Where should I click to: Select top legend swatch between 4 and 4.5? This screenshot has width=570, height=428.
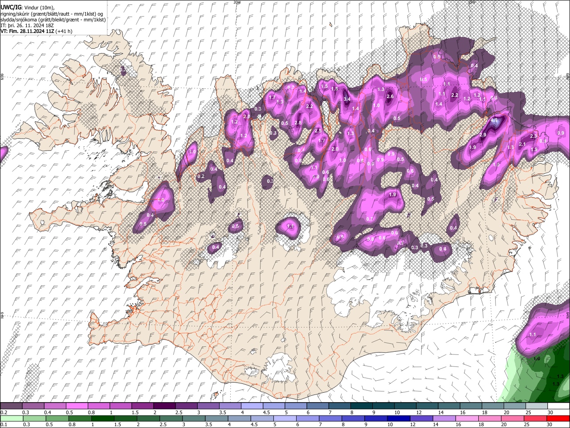[252, 406]
